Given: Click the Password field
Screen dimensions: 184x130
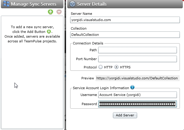Looking at the screenshot, I should pyautogui.click(x=137, y=104).
